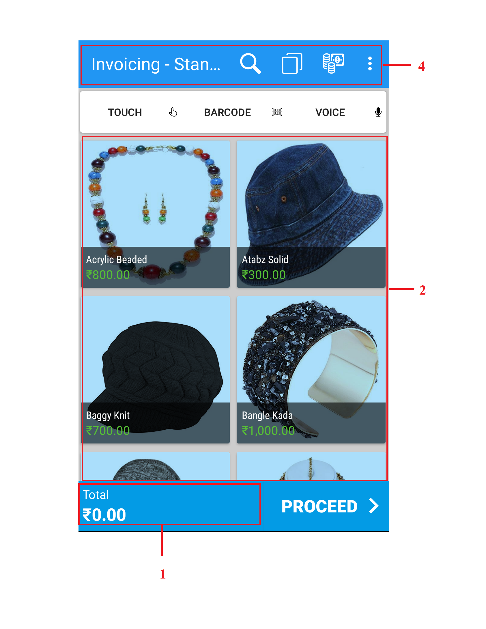Screen dimensions: 486x629
Task: Switch to TOUCH input mode
Action: point(125,112)
